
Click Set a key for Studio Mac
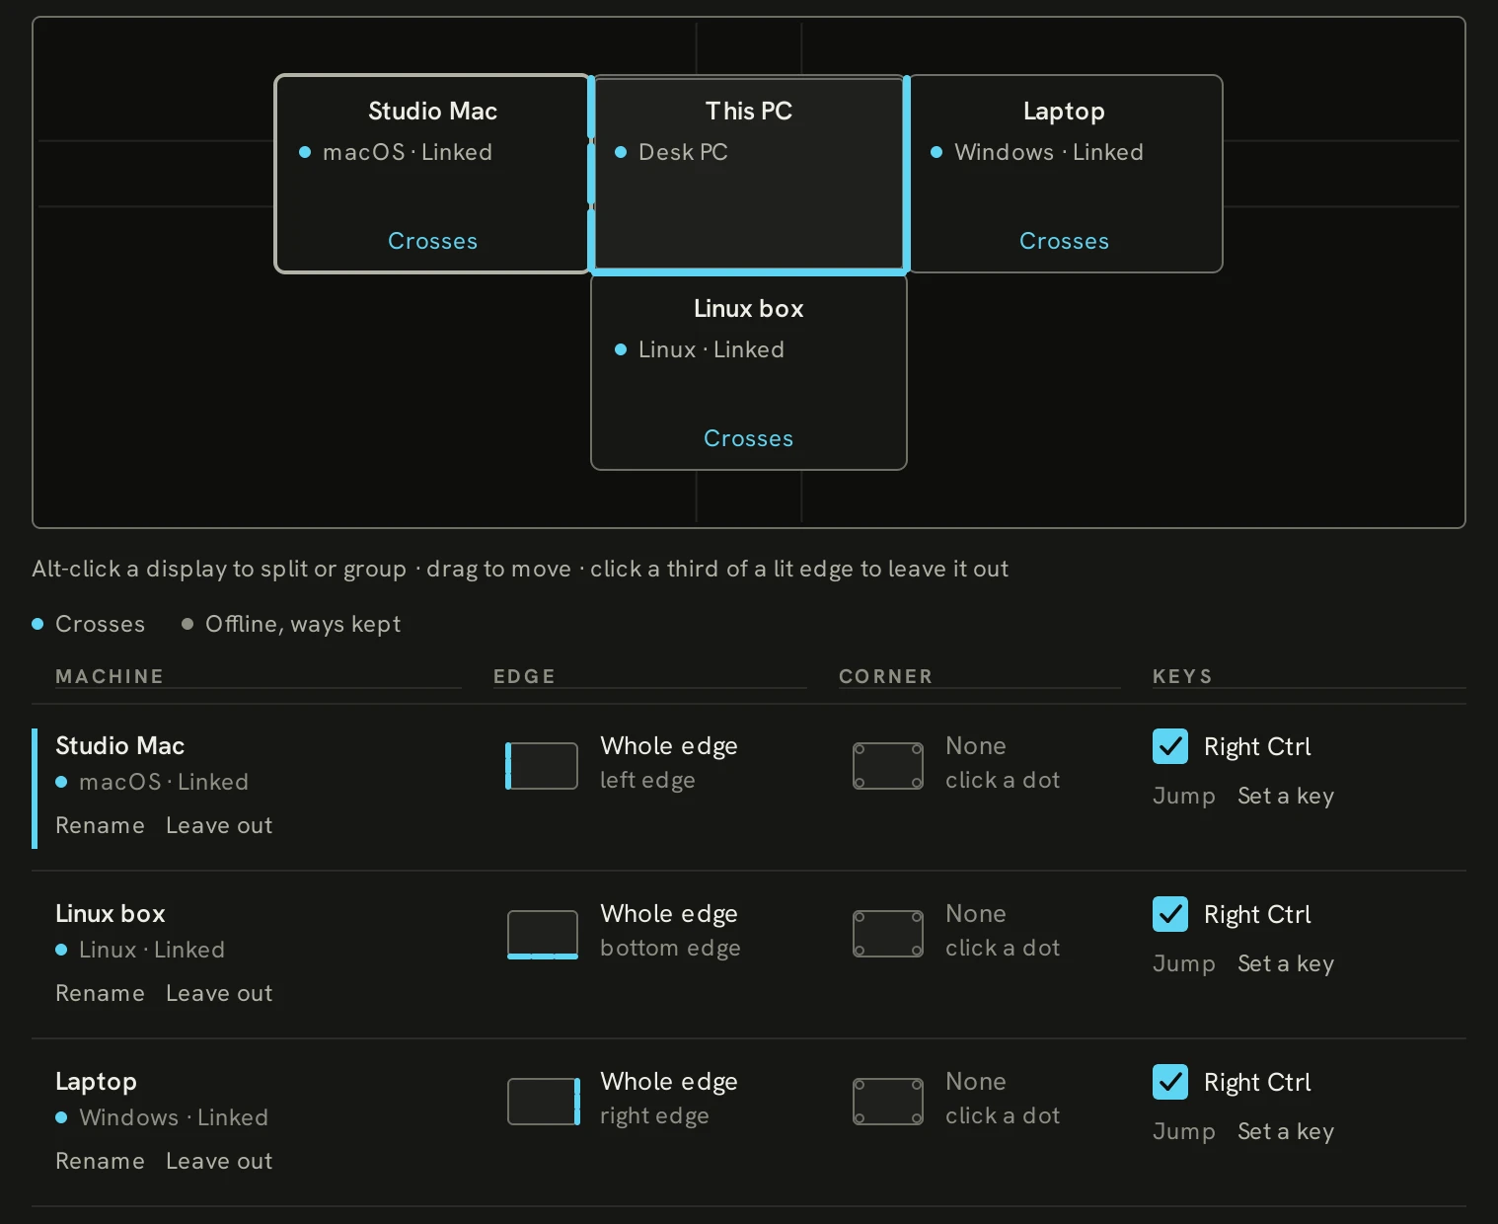pyautogui.click(x=1286, y=796)
